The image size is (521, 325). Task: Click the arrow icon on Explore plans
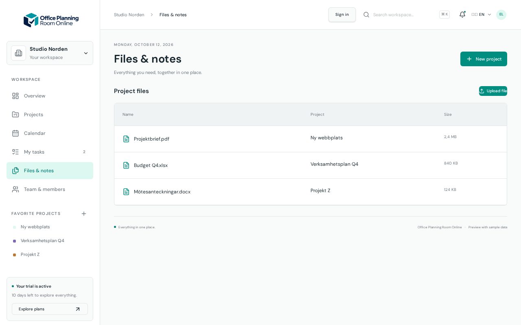(x=78, y=309)
